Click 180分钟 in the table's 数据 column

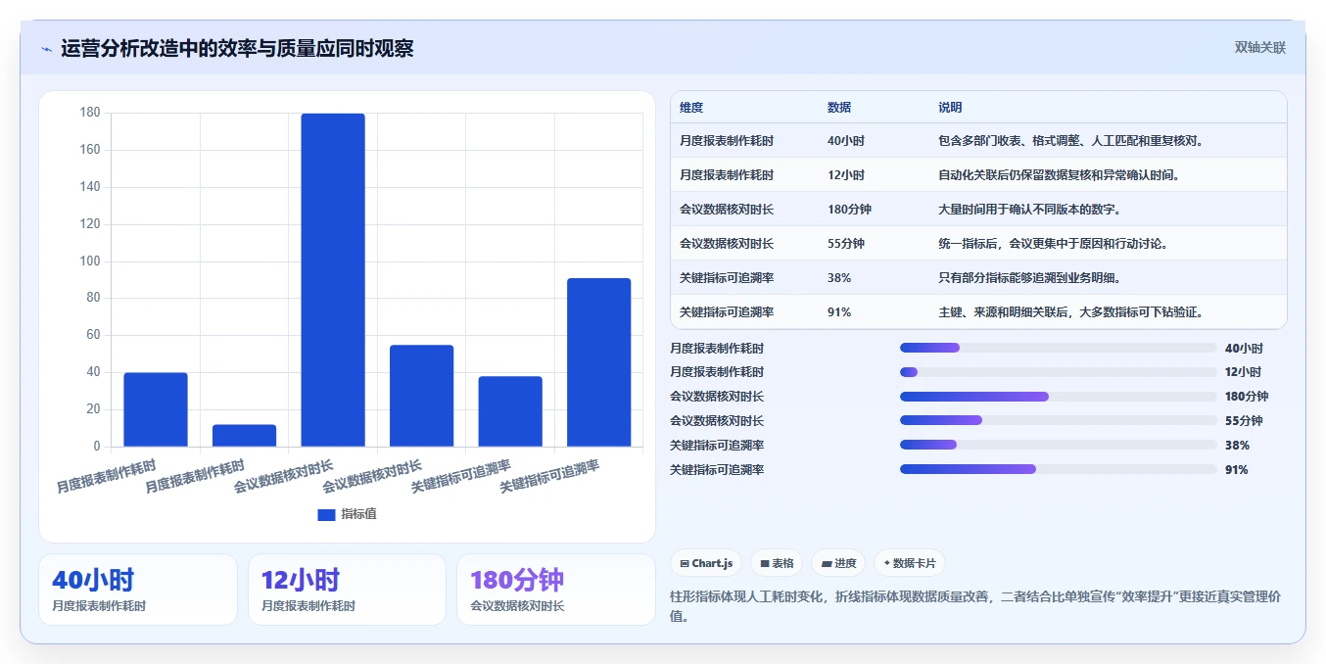pos(849,210)
